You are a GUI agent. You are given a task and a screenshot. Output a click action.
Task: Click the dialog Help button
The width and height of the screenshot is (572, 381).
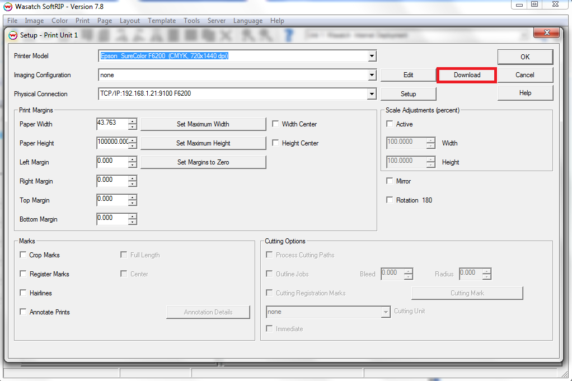525,93
